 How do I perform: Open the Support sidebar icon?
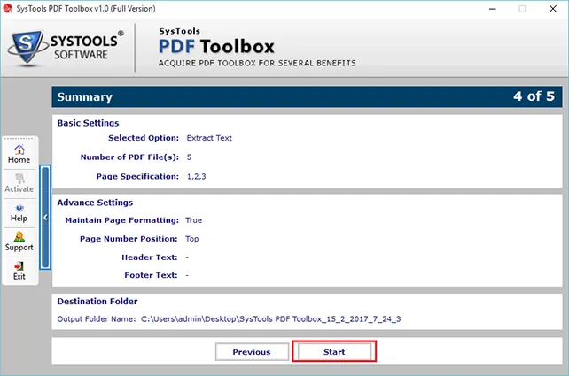(x=19, y=242)
